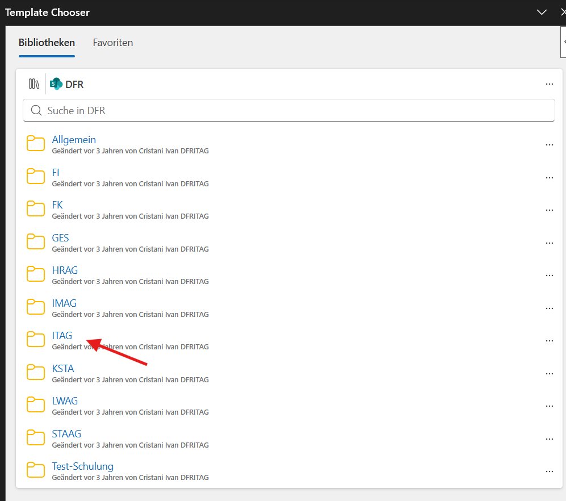566x501 pixels.
Task: Click the search magnifier icon
Action: coord(36,110)
